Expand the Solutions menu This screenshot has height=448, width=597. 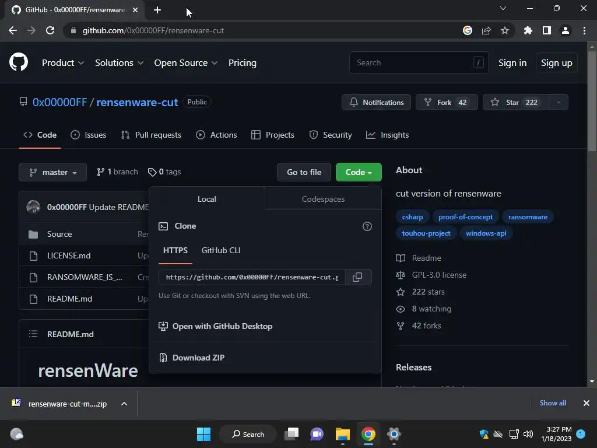click(x=119, y=63)
